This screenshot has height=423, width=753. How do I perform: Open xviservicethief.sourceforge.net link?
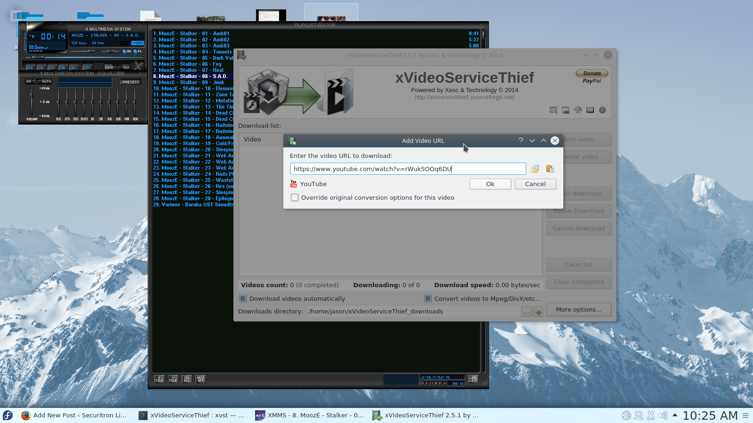[465, 97]
